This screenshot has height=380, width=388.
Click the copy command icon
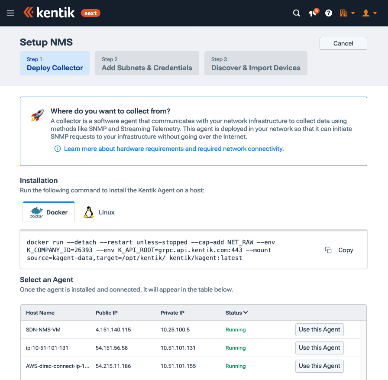(329, 250)
